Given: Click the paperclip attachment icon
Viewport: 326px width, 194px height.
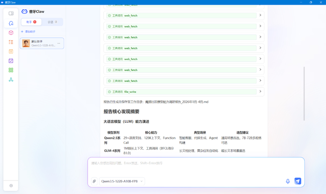Looking at the screenshot, I should pyautogui.click(x=94, y=181).
